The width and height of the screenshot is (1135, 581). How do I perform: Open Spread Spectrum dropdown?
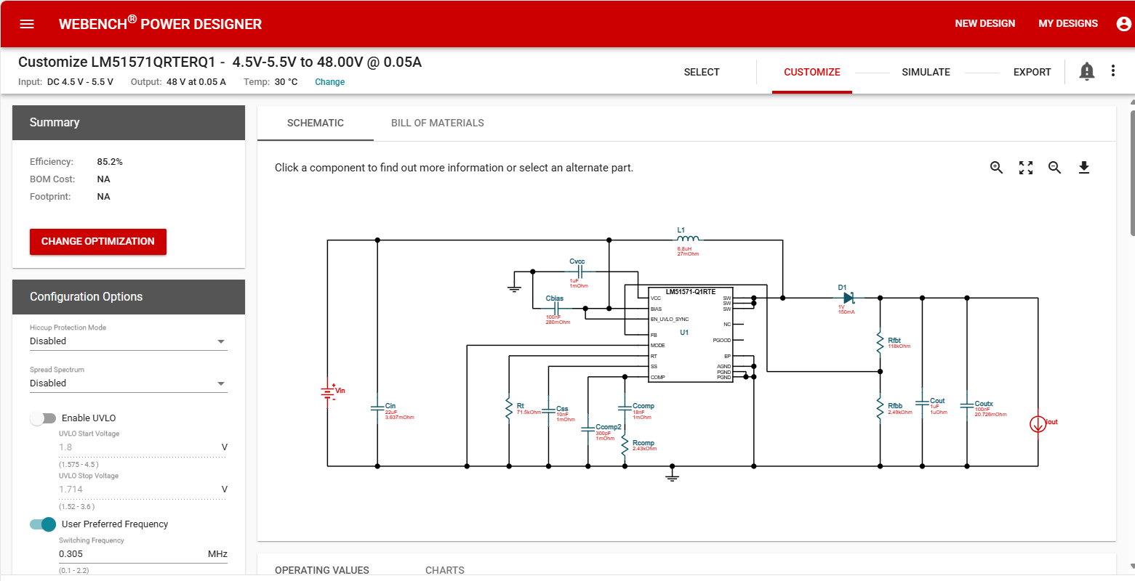pos(129,383)
